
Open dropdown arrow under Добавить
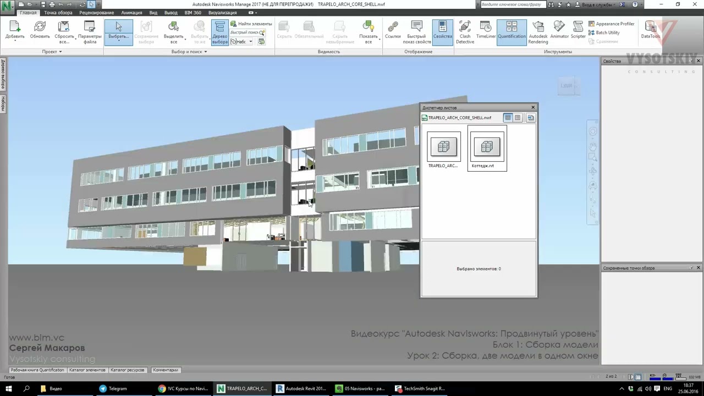pos(15,42)
